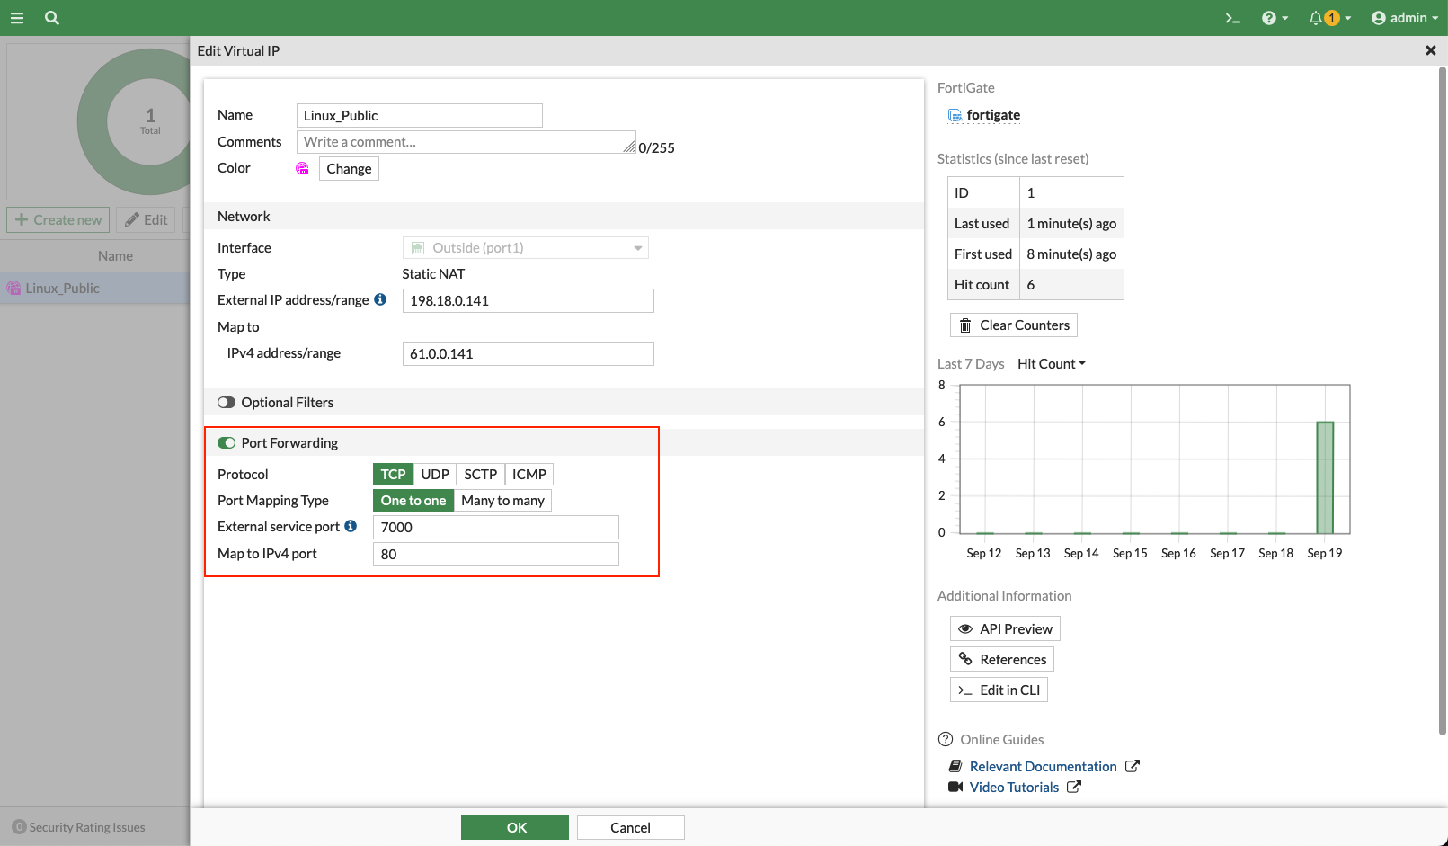Screen dimensions: 1448x846
Task: Click the notification bell icon
Action: 1316,18
